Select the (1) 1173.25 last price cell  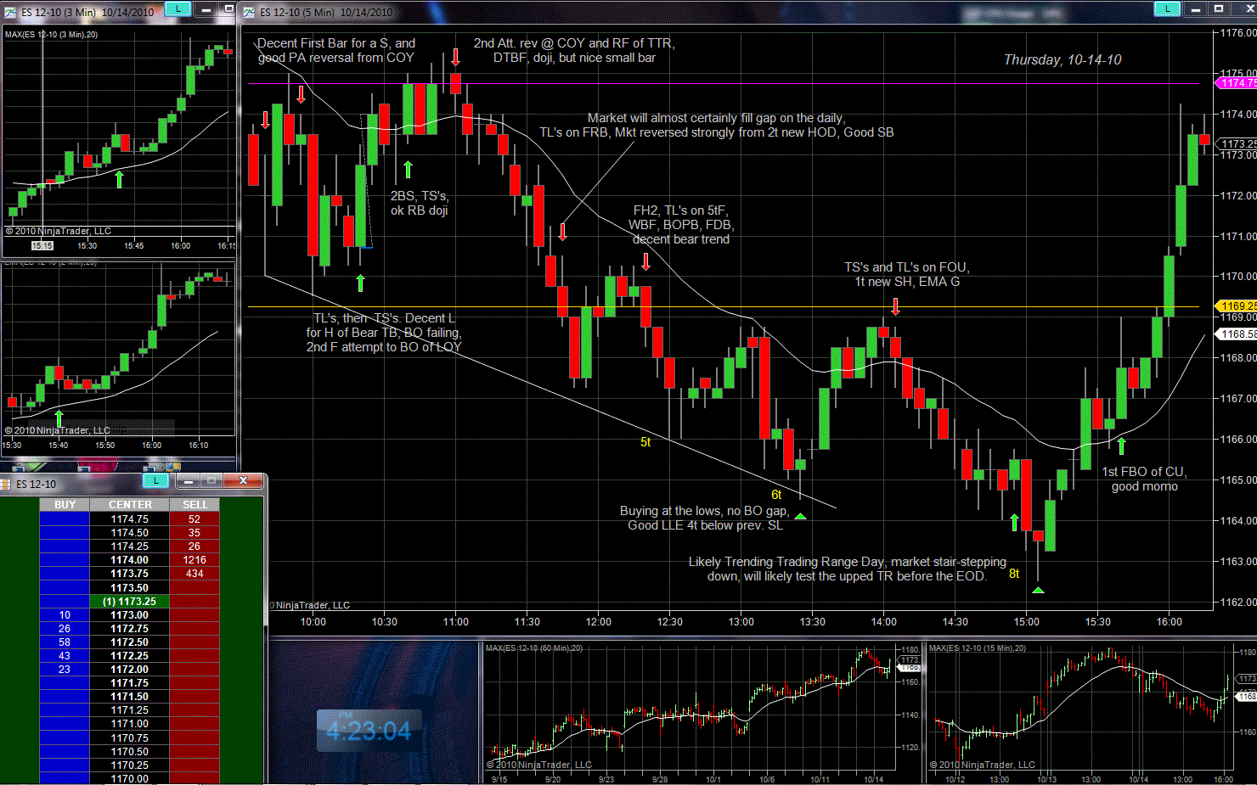click(129, 601)
